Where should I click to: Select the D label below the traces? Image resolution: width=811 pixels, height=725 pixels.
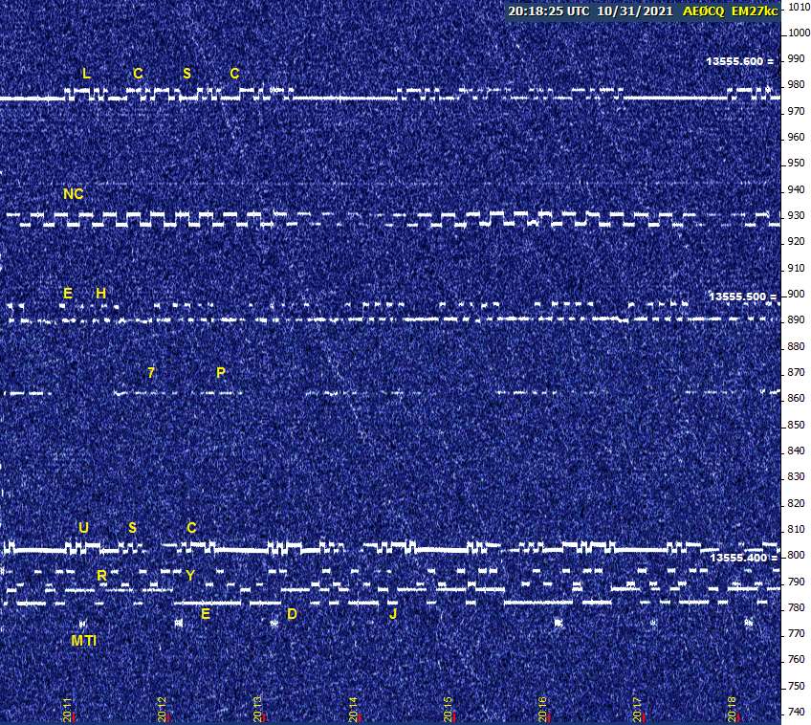point(292,614)
